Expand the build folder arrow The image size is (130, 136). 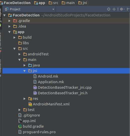15,38
